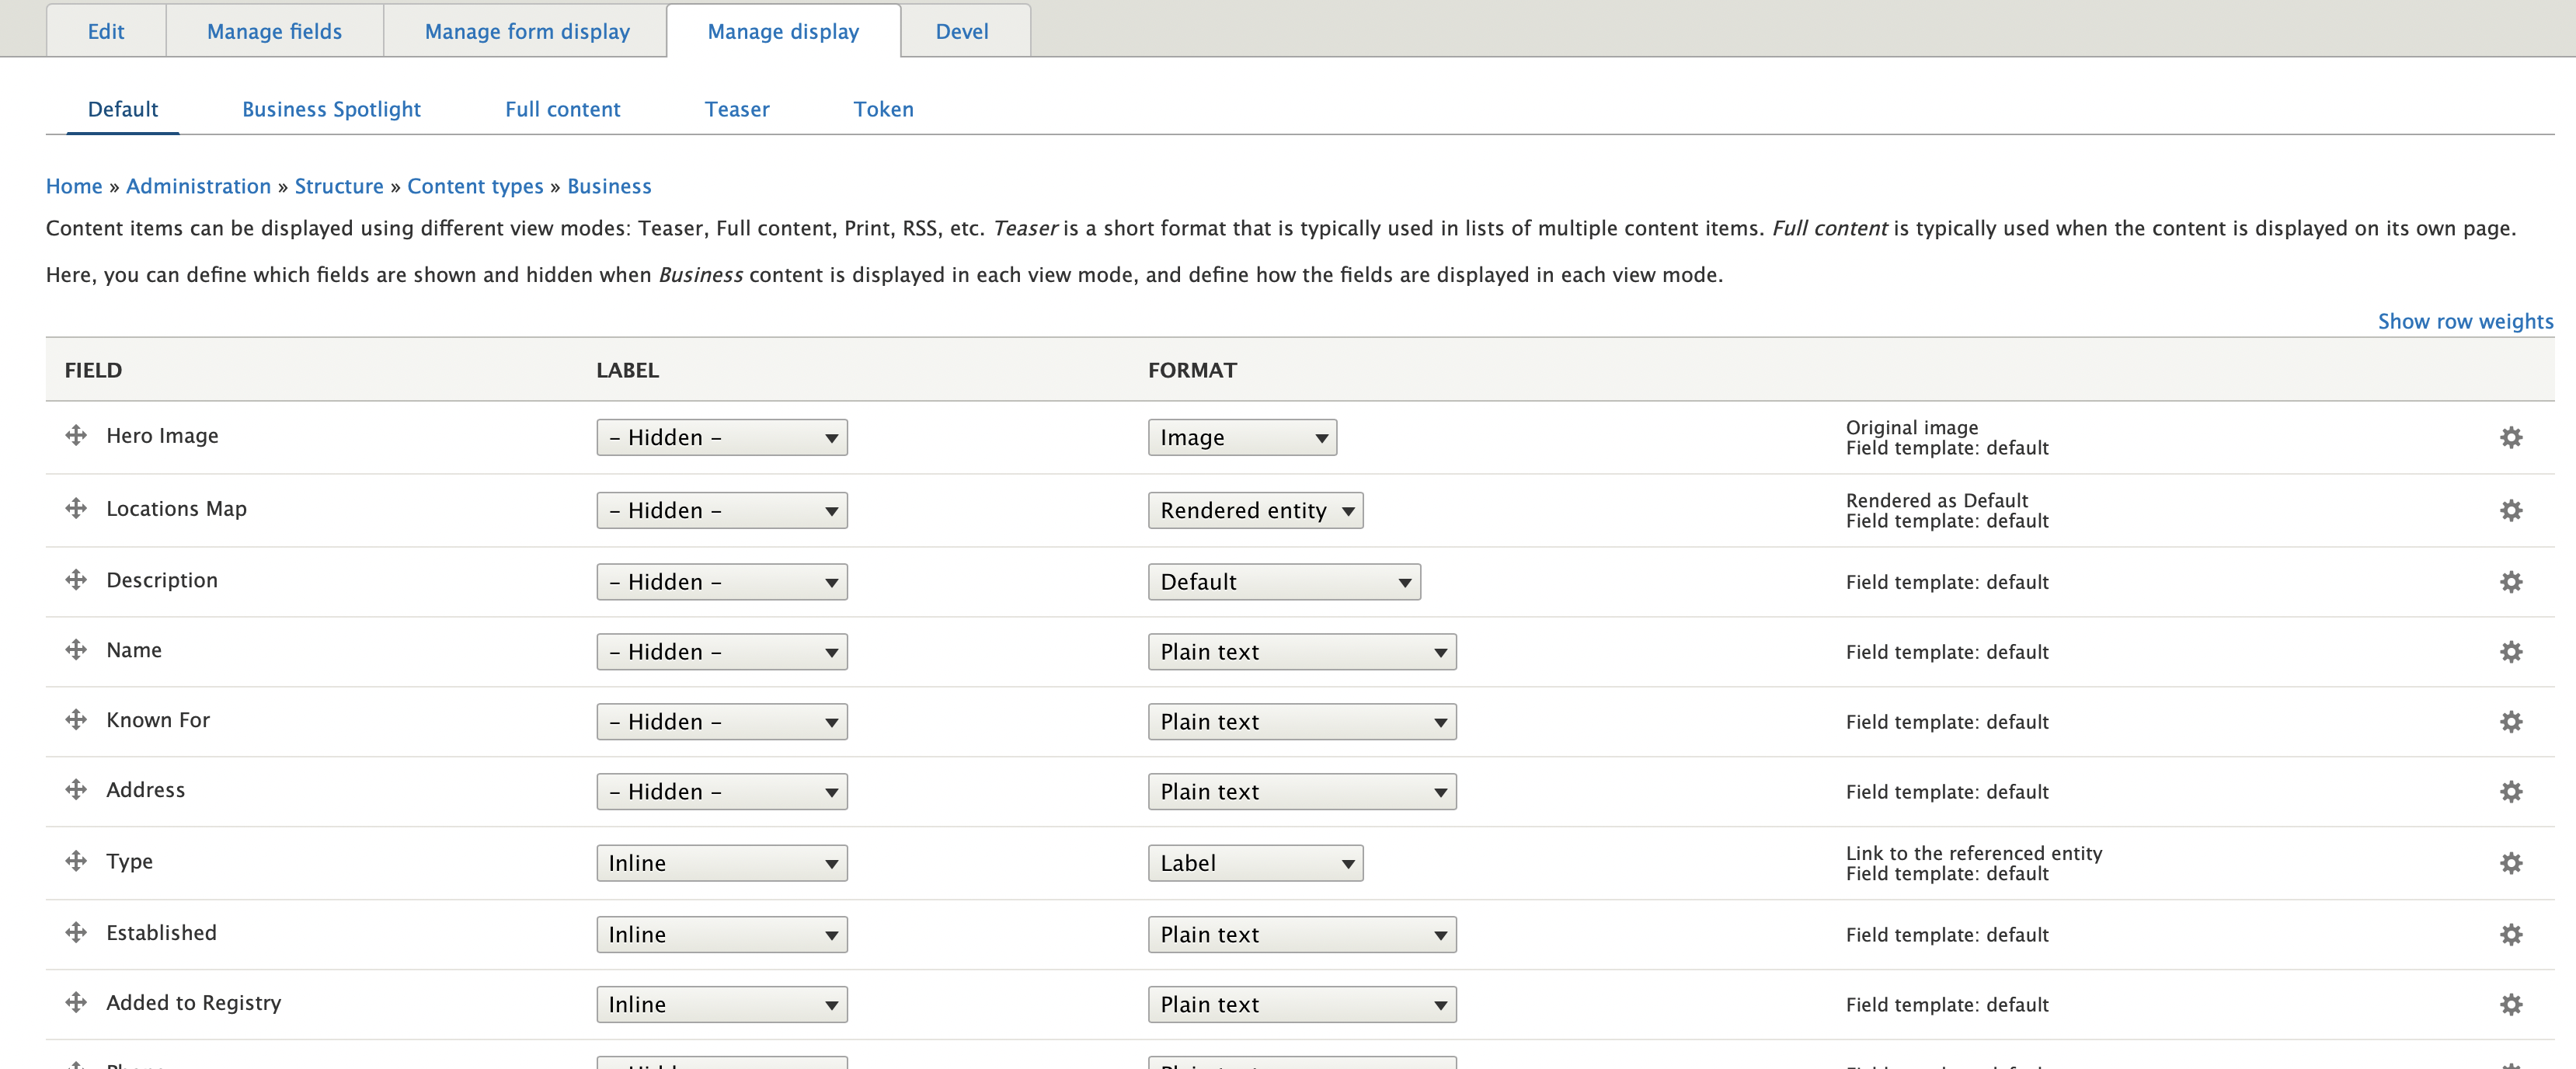Open format settings gear for Type field
Image resolution: width=2576 pixels, height=1069 pixels.
[x=2510, y=863]
